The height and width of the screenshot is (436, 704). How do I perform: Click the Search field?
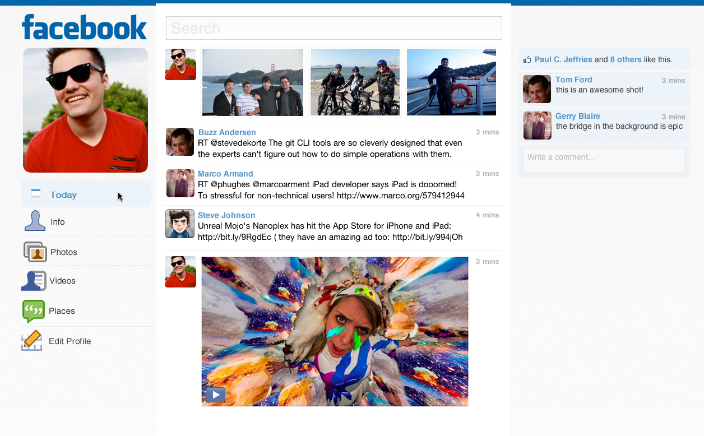[x=334, y=28]
